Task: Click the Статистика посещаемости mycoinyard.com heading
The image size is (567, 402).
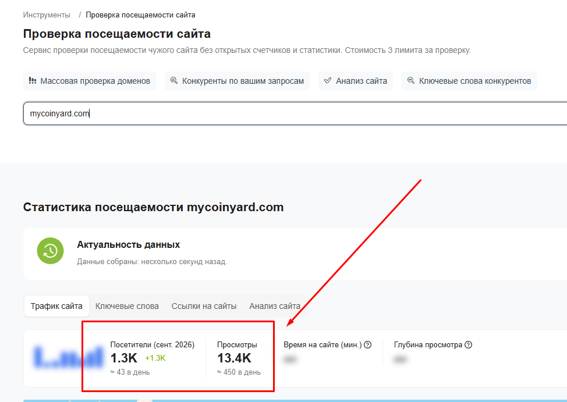Action: coord(153,207)
